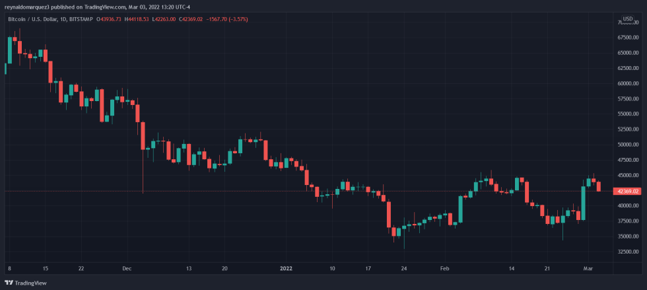
Task: Click the 45000.00 price axis label
Action: [x=628, y=175]
